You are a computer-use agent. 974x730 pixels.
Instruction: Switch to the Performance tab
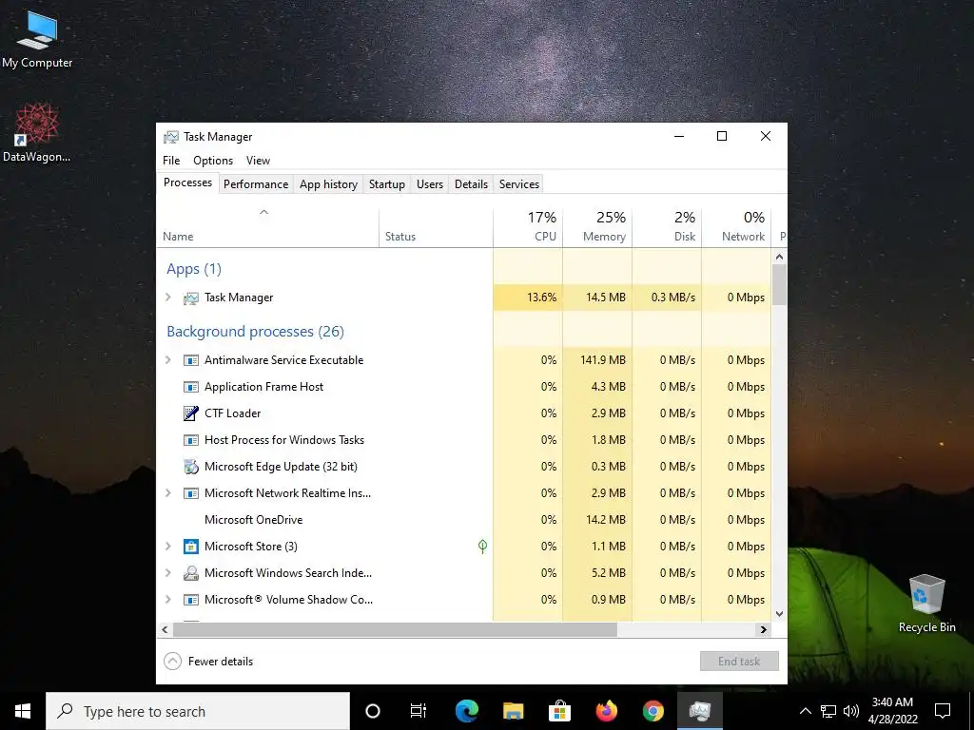(256, 184)
